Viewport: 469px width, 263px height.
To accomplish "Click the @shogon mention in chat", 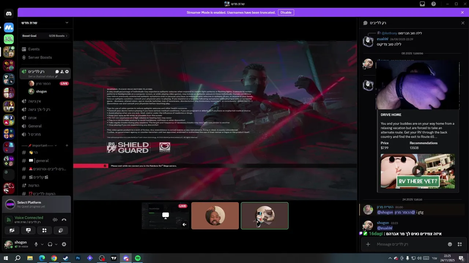I will point(385,212).
